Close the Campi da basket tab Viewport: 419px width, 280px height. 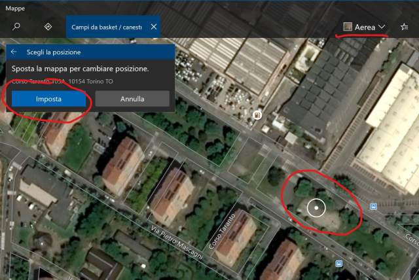tap(153, 27)
